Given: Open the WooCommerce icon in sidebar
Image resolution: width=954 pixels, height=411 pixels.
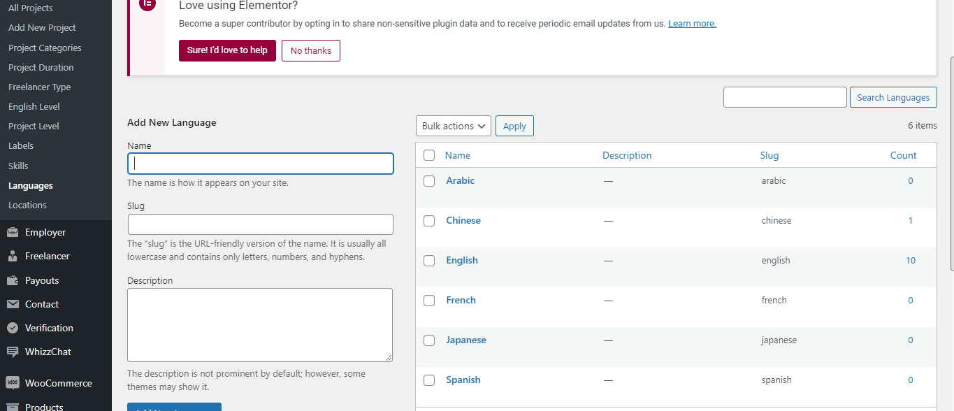Looking at the screenshot, I should 13,383.
